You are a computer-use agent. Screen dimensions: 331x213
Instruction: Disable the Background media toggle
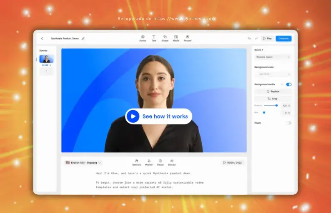pyautogui.click(x=288, y=84)
